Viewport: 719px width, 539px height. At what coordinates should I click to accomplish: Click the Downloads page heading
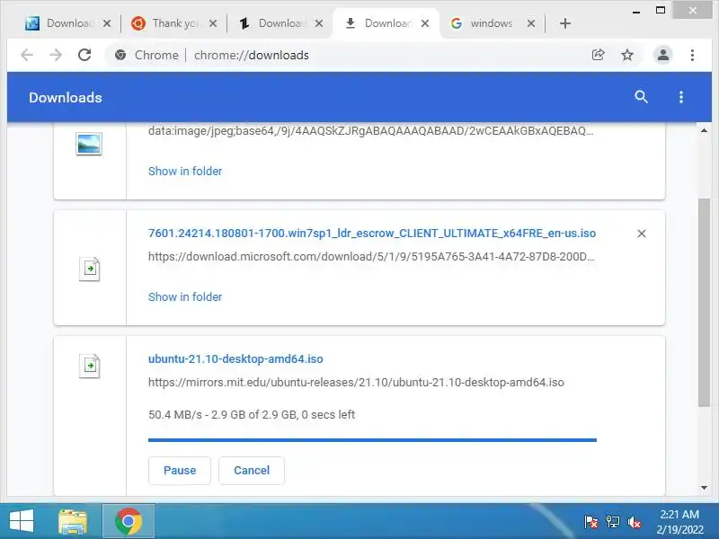pyautogui.click(x=65, y=97)
